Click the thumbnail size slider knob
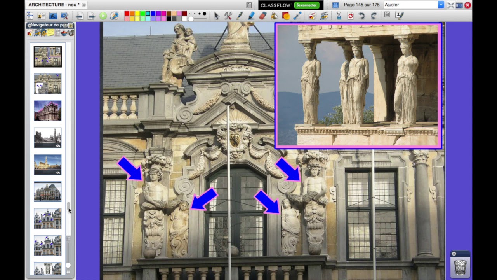 [x=68, y=265]
